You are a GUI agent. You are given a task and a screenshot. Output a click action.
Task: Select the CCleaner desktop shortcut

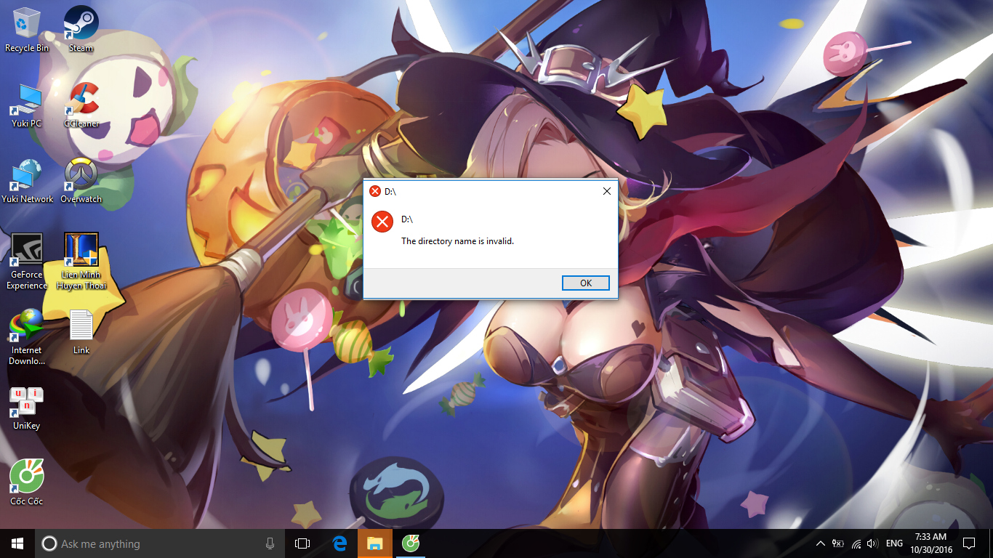[81, 105]
